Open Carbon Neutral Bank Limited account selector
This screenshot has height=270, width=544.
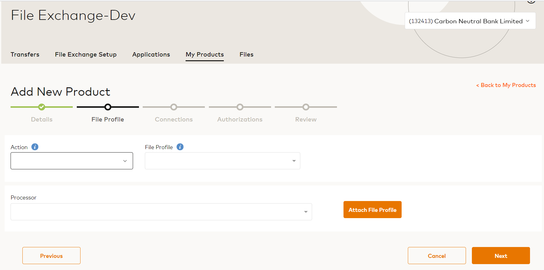point(470,21)
